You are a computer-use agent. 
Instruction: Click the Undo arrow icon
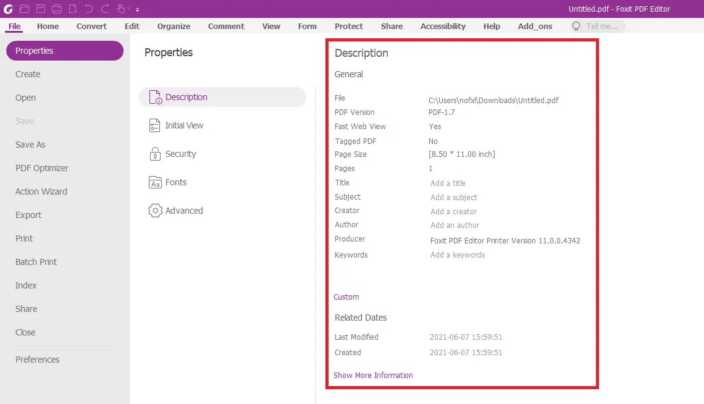coord(89,9)
